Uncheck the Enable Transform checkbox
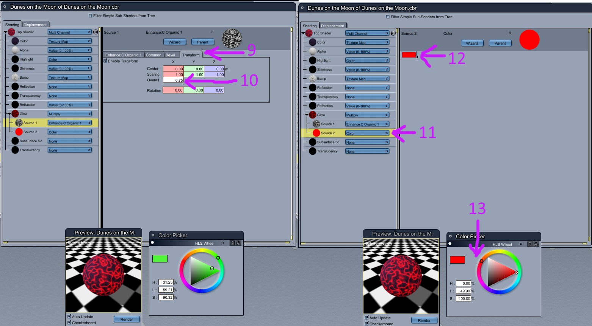Image resolution: width=592 pixels, height=326 pixels. click(105, 61)
